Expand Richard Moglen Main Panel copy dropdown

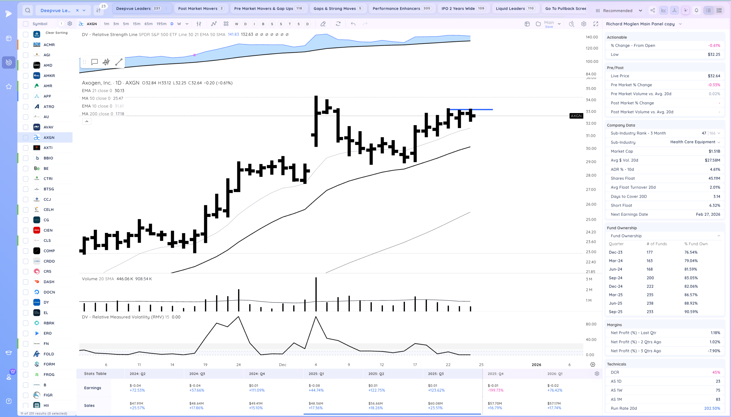pyautogui.click(x=680, y=24)
